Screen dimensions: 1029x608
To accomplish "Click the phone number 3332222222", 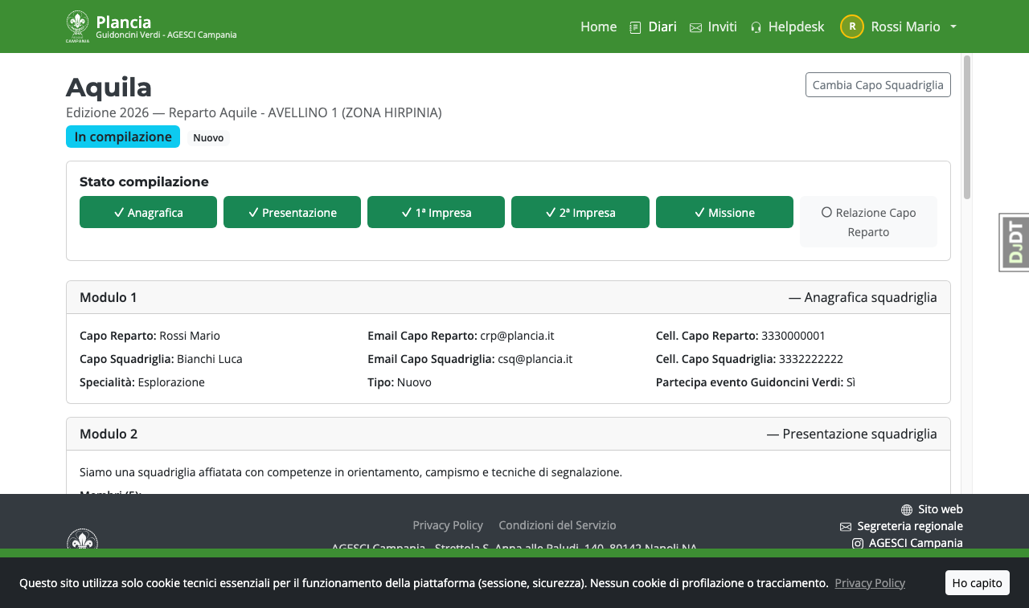I will 810,359.
